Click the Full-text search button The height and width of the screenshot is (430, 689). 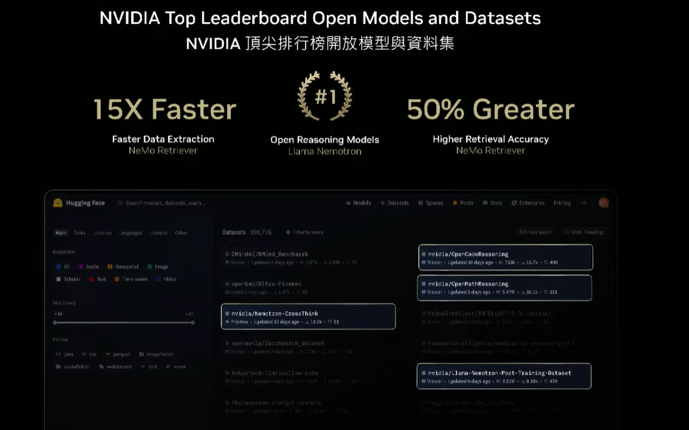tap(536, 232)
